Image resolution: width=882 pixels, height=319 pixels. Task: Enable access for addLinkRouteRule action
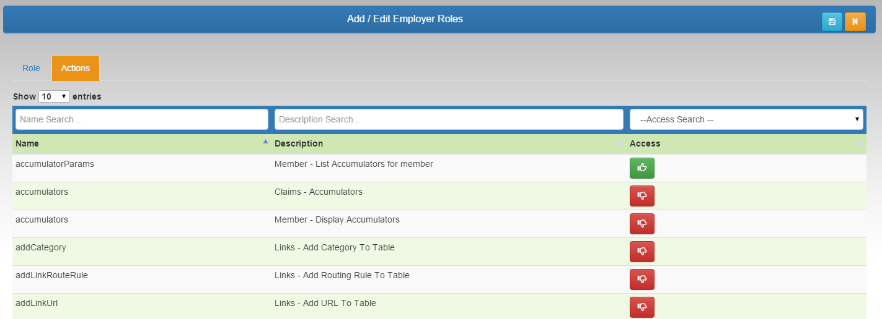point(642,279)
